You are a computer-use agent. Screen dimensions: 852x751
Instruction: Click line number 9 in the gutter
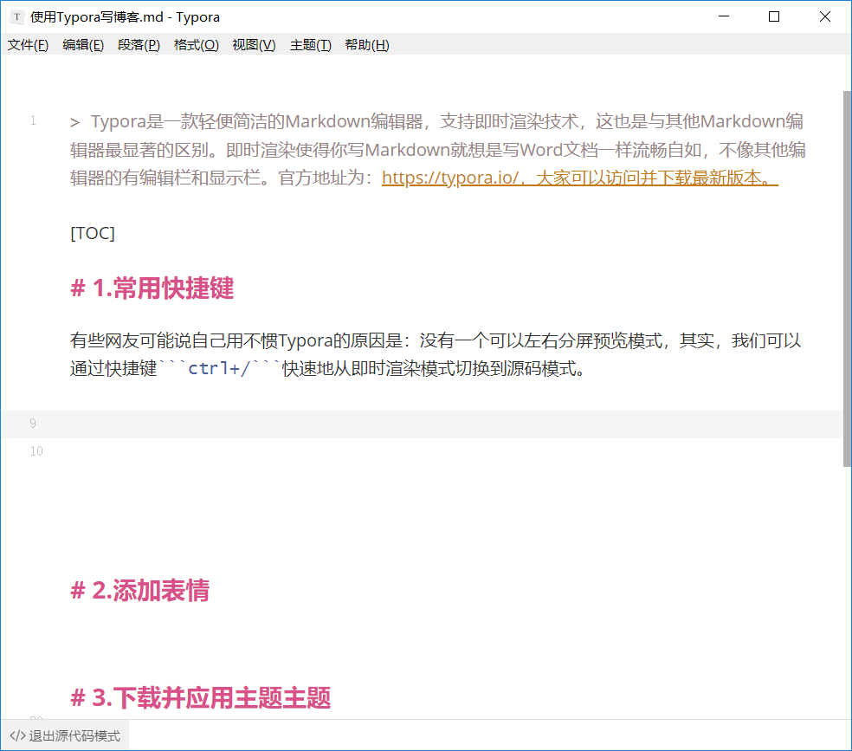pos(33,423)
